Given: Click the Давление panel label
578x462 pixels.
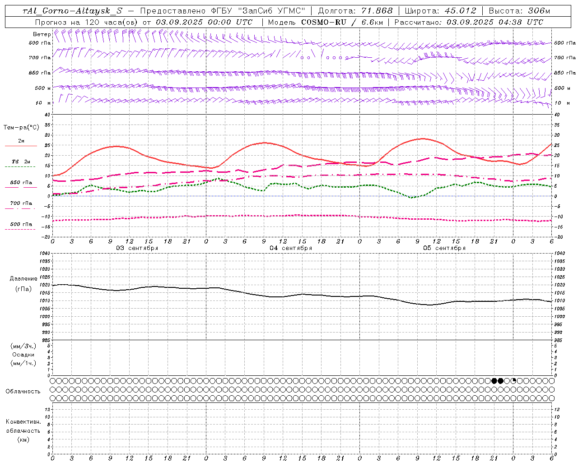Looking at the screenshot, I should coord(23,279).
